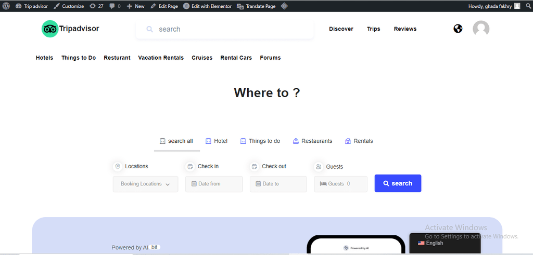Open the Howdy, ghada fakhry account menu

point(494,6)
